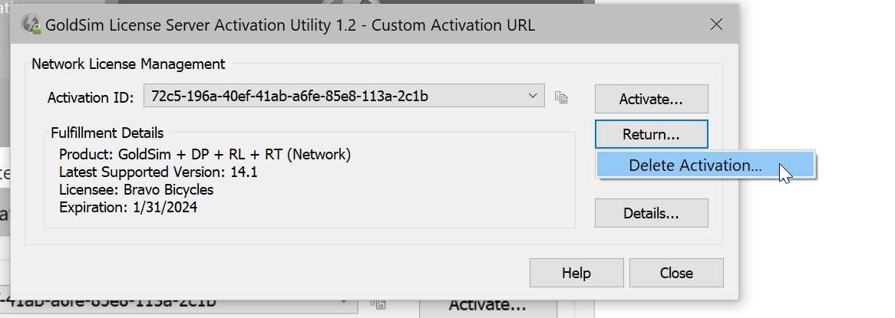Click the GoldSim icon in the title bar
The image size is (895, 318).
pos(31,25)
